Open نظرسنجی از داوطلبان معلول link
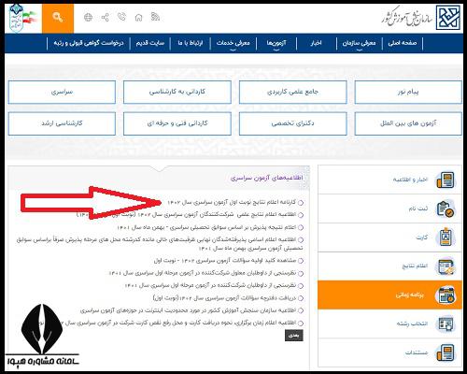467x374 pixels. [x=203, y=273]
